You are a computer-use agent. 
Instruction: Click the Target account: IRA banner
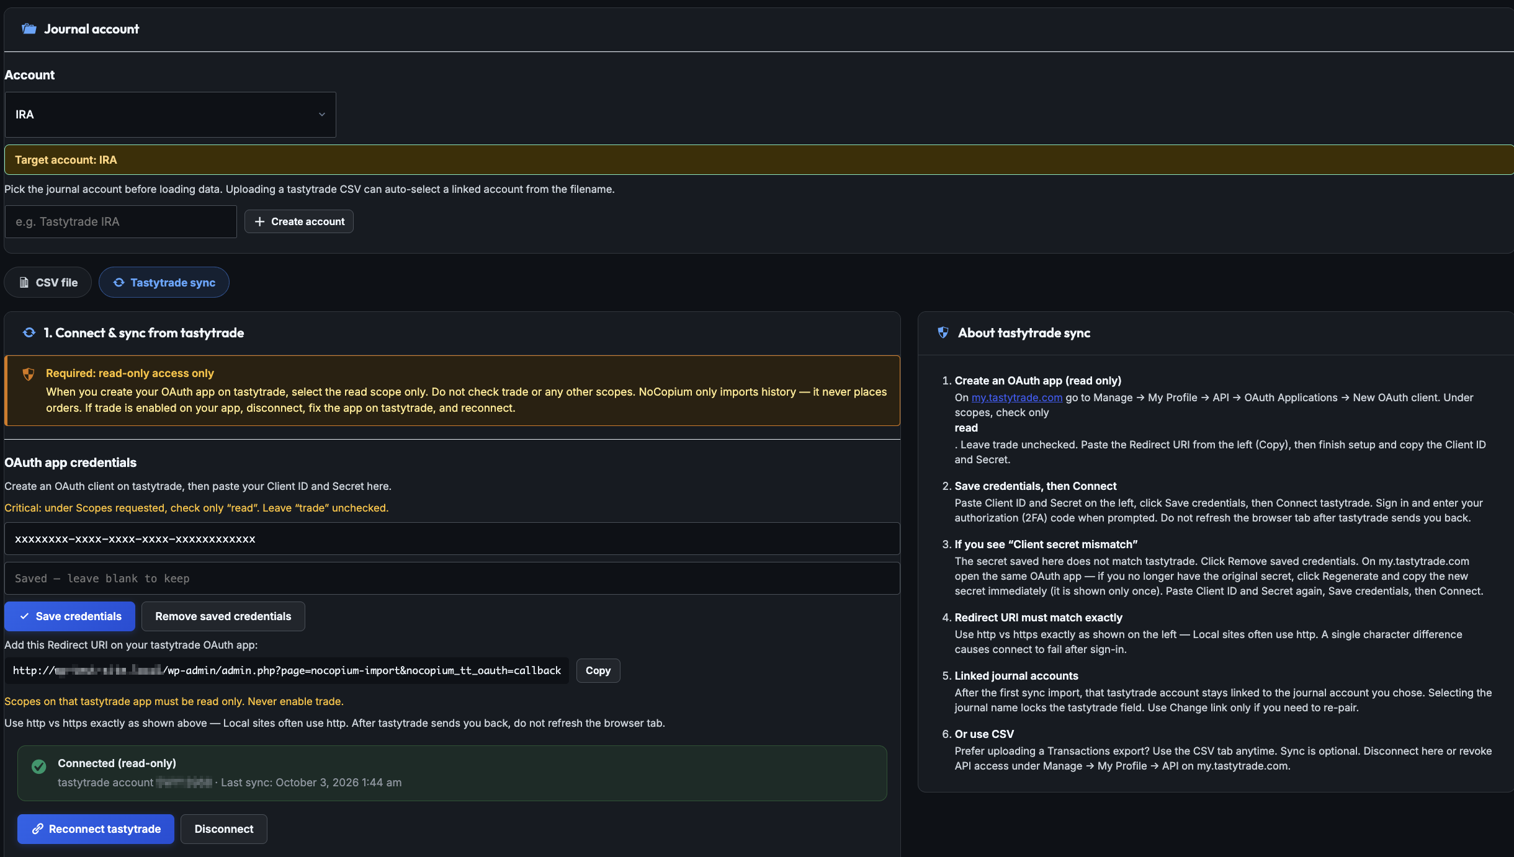coord(759,160)
